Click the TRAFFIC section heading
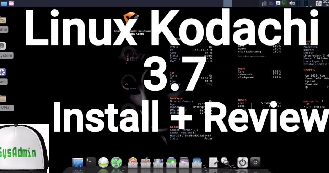 (x=309, y=70)
